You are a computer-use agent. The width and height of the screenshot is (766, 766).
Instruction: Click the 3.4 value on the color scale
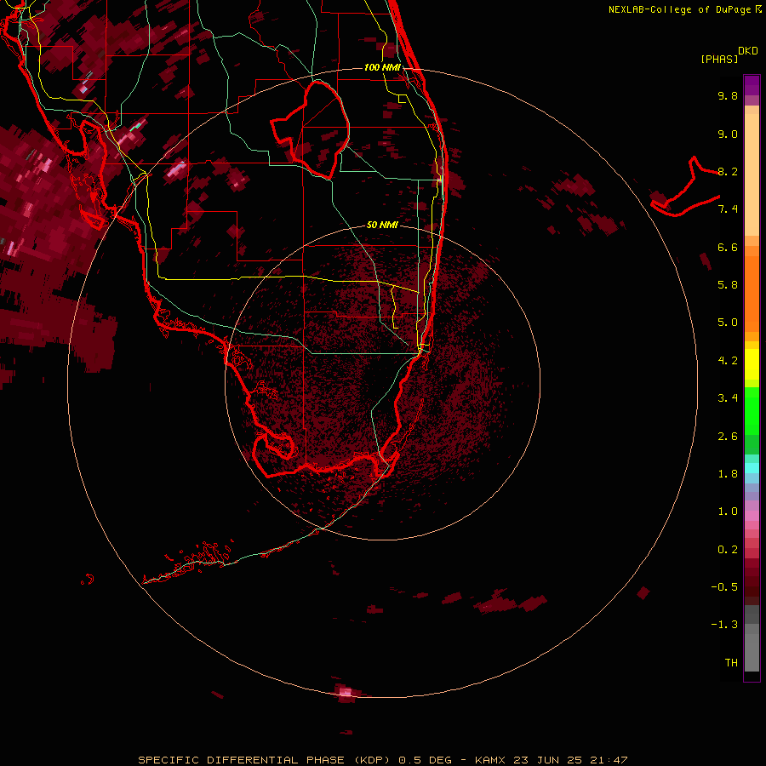[x=728, y=398]
